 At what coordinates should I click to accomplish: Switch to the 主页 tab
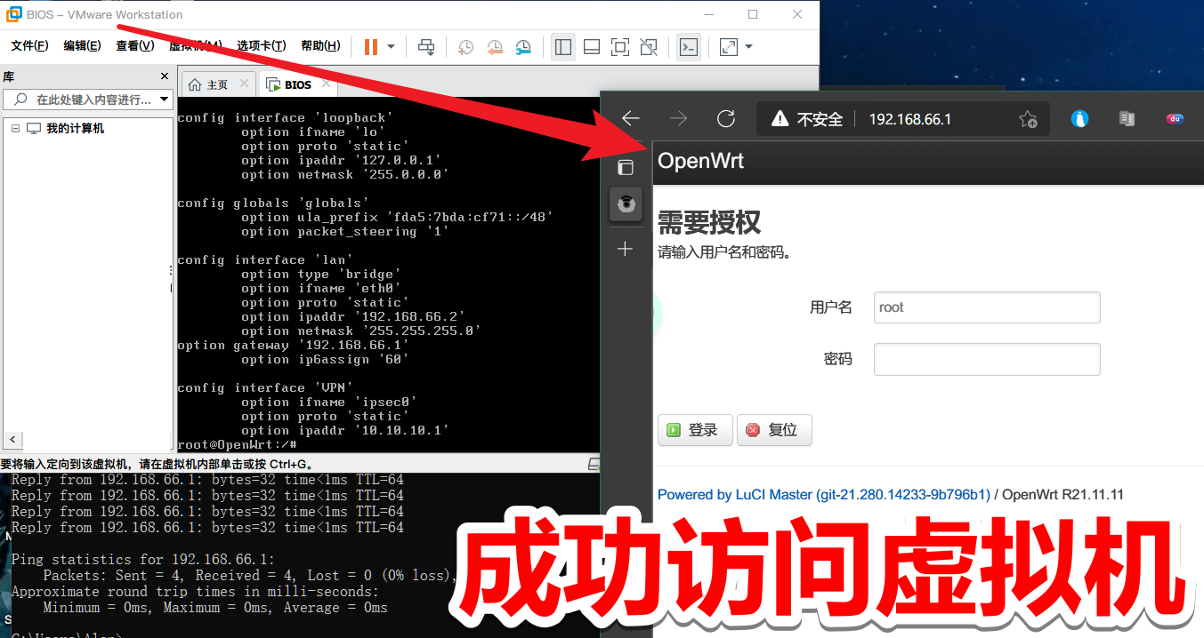217,84
